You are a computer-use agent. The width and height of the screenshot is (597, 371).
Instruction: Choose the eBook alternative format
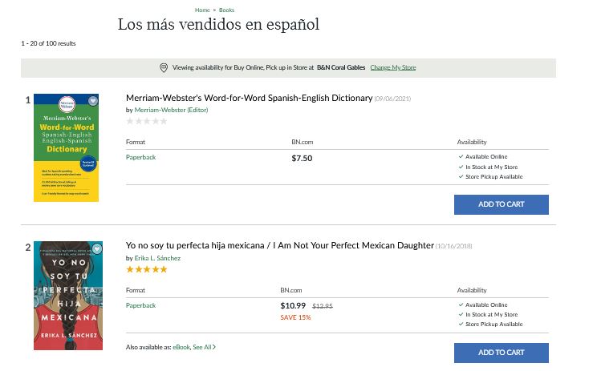pyautogui.click(x=181, y=347)
